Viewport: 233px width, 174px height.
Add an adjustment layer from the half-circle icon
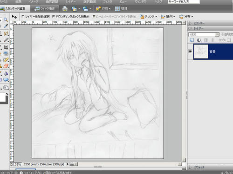tap(199, 40)
